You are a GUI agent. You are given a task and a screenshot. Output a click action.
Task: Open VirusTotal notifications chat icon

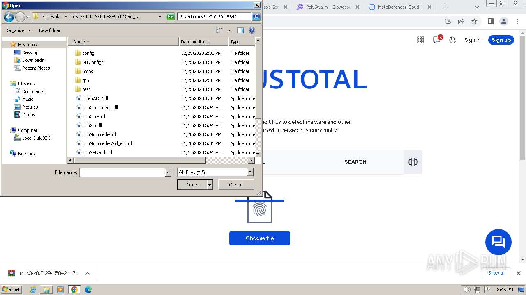coord(437,40)
